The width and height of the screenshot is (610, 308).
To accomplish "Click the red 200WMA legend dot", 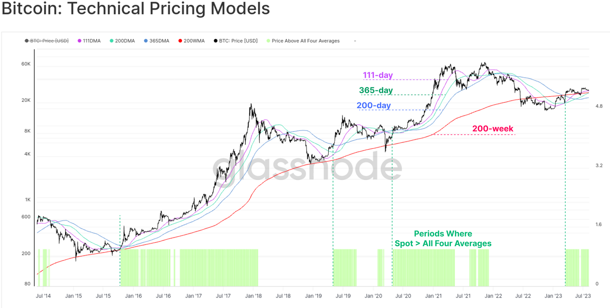I will tap(180, 41).
